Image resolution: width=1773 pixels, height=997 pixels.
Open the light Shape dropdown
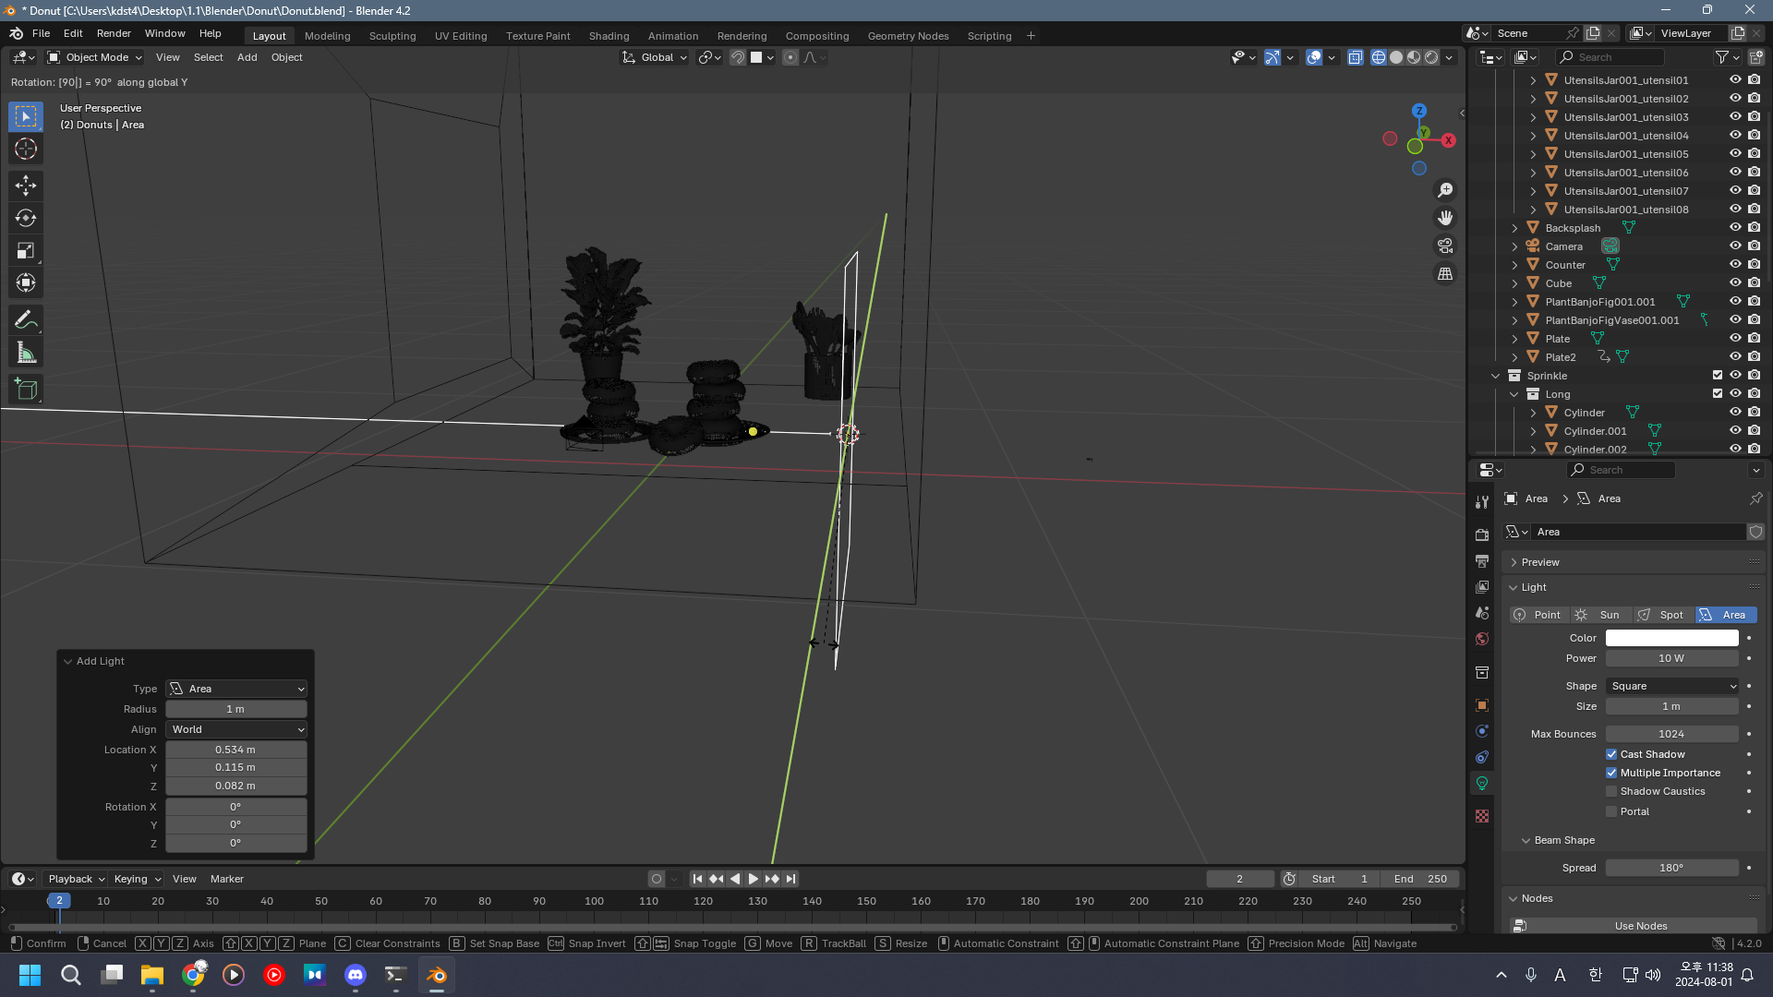click(x=1672, y=686)
